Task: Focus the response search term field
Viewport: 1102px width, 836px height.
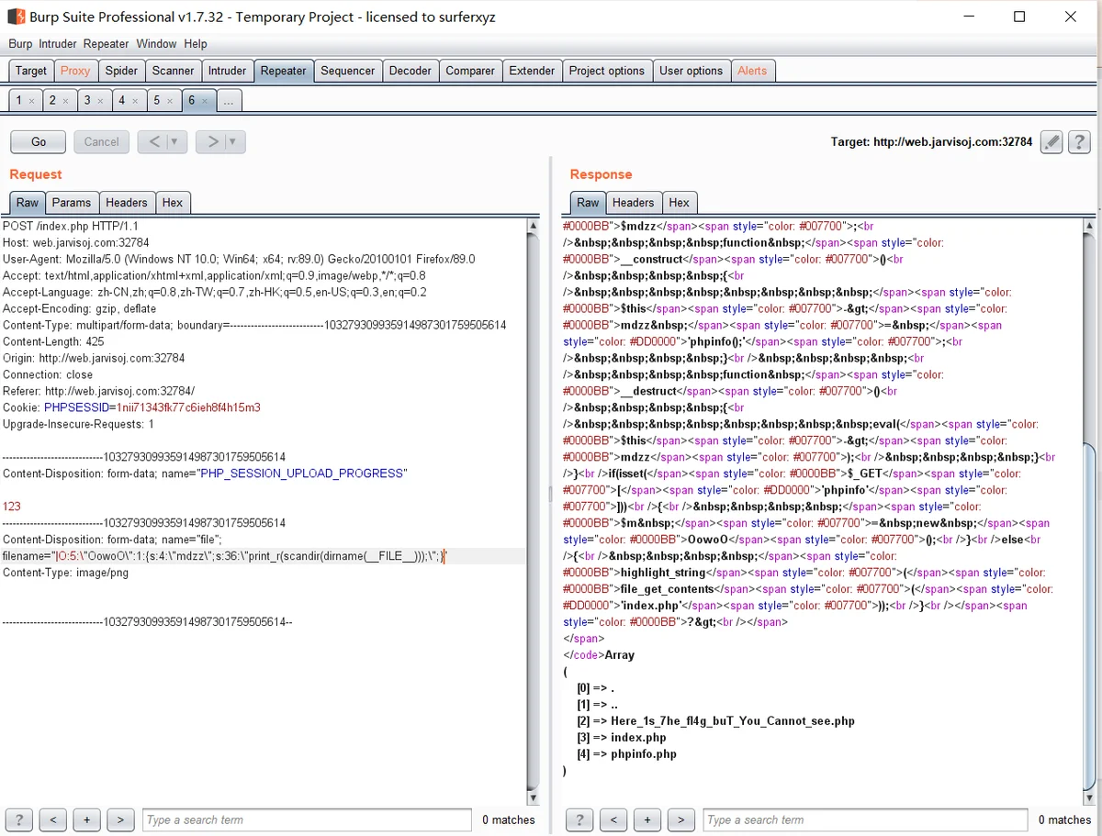Action: point(865,819)
